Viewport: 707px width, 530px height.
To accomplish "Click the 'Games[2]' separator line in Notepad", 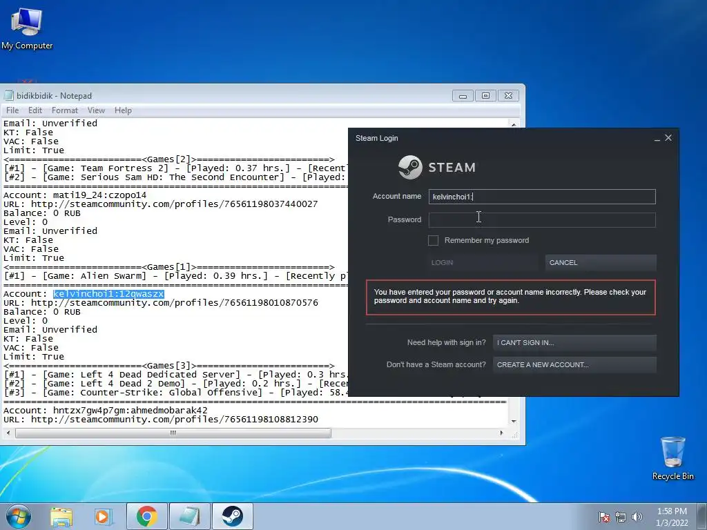I will click(x=168, y=159).
